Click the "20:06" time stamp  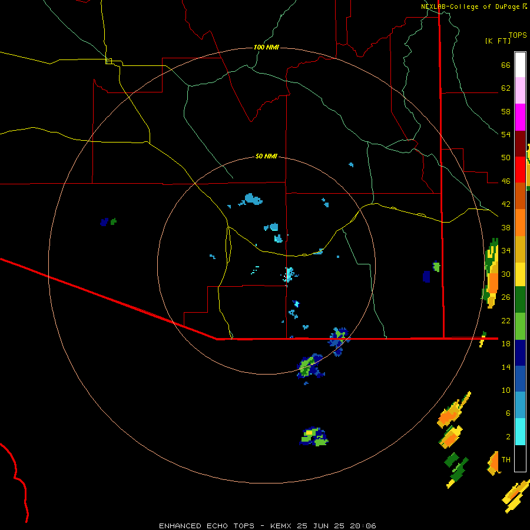362,526
